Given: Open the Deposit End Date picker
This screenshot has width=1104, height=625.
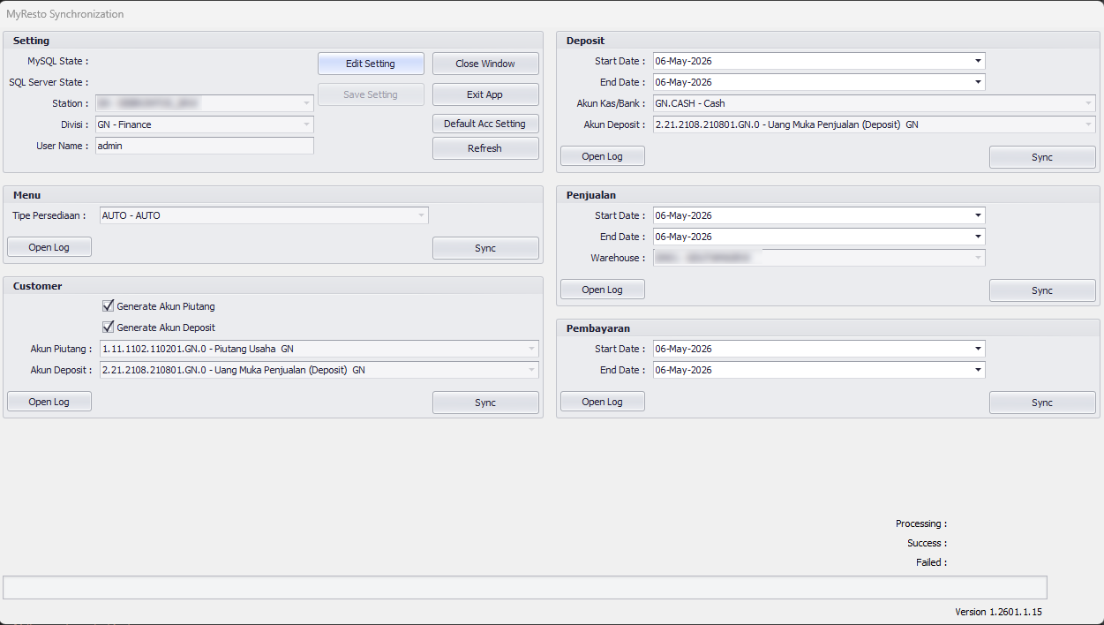Looking at the screenshot, I should point(978,82).
